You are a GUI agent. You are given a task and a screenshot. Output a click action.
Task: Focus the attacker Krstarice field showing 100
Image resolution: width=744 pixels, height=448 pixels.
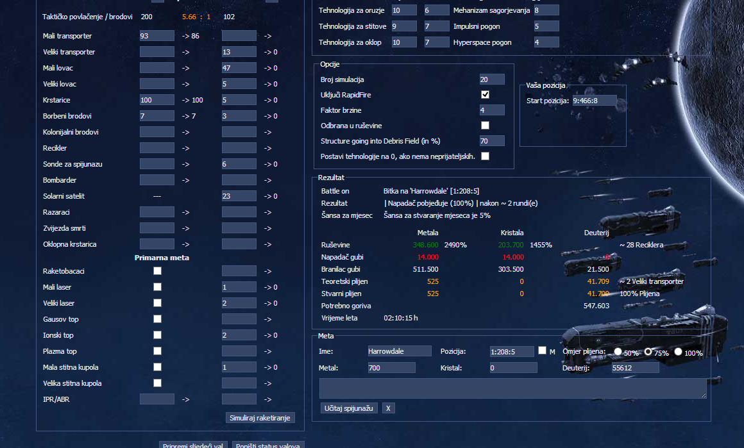pyautogui.click(x=157, y=100)
